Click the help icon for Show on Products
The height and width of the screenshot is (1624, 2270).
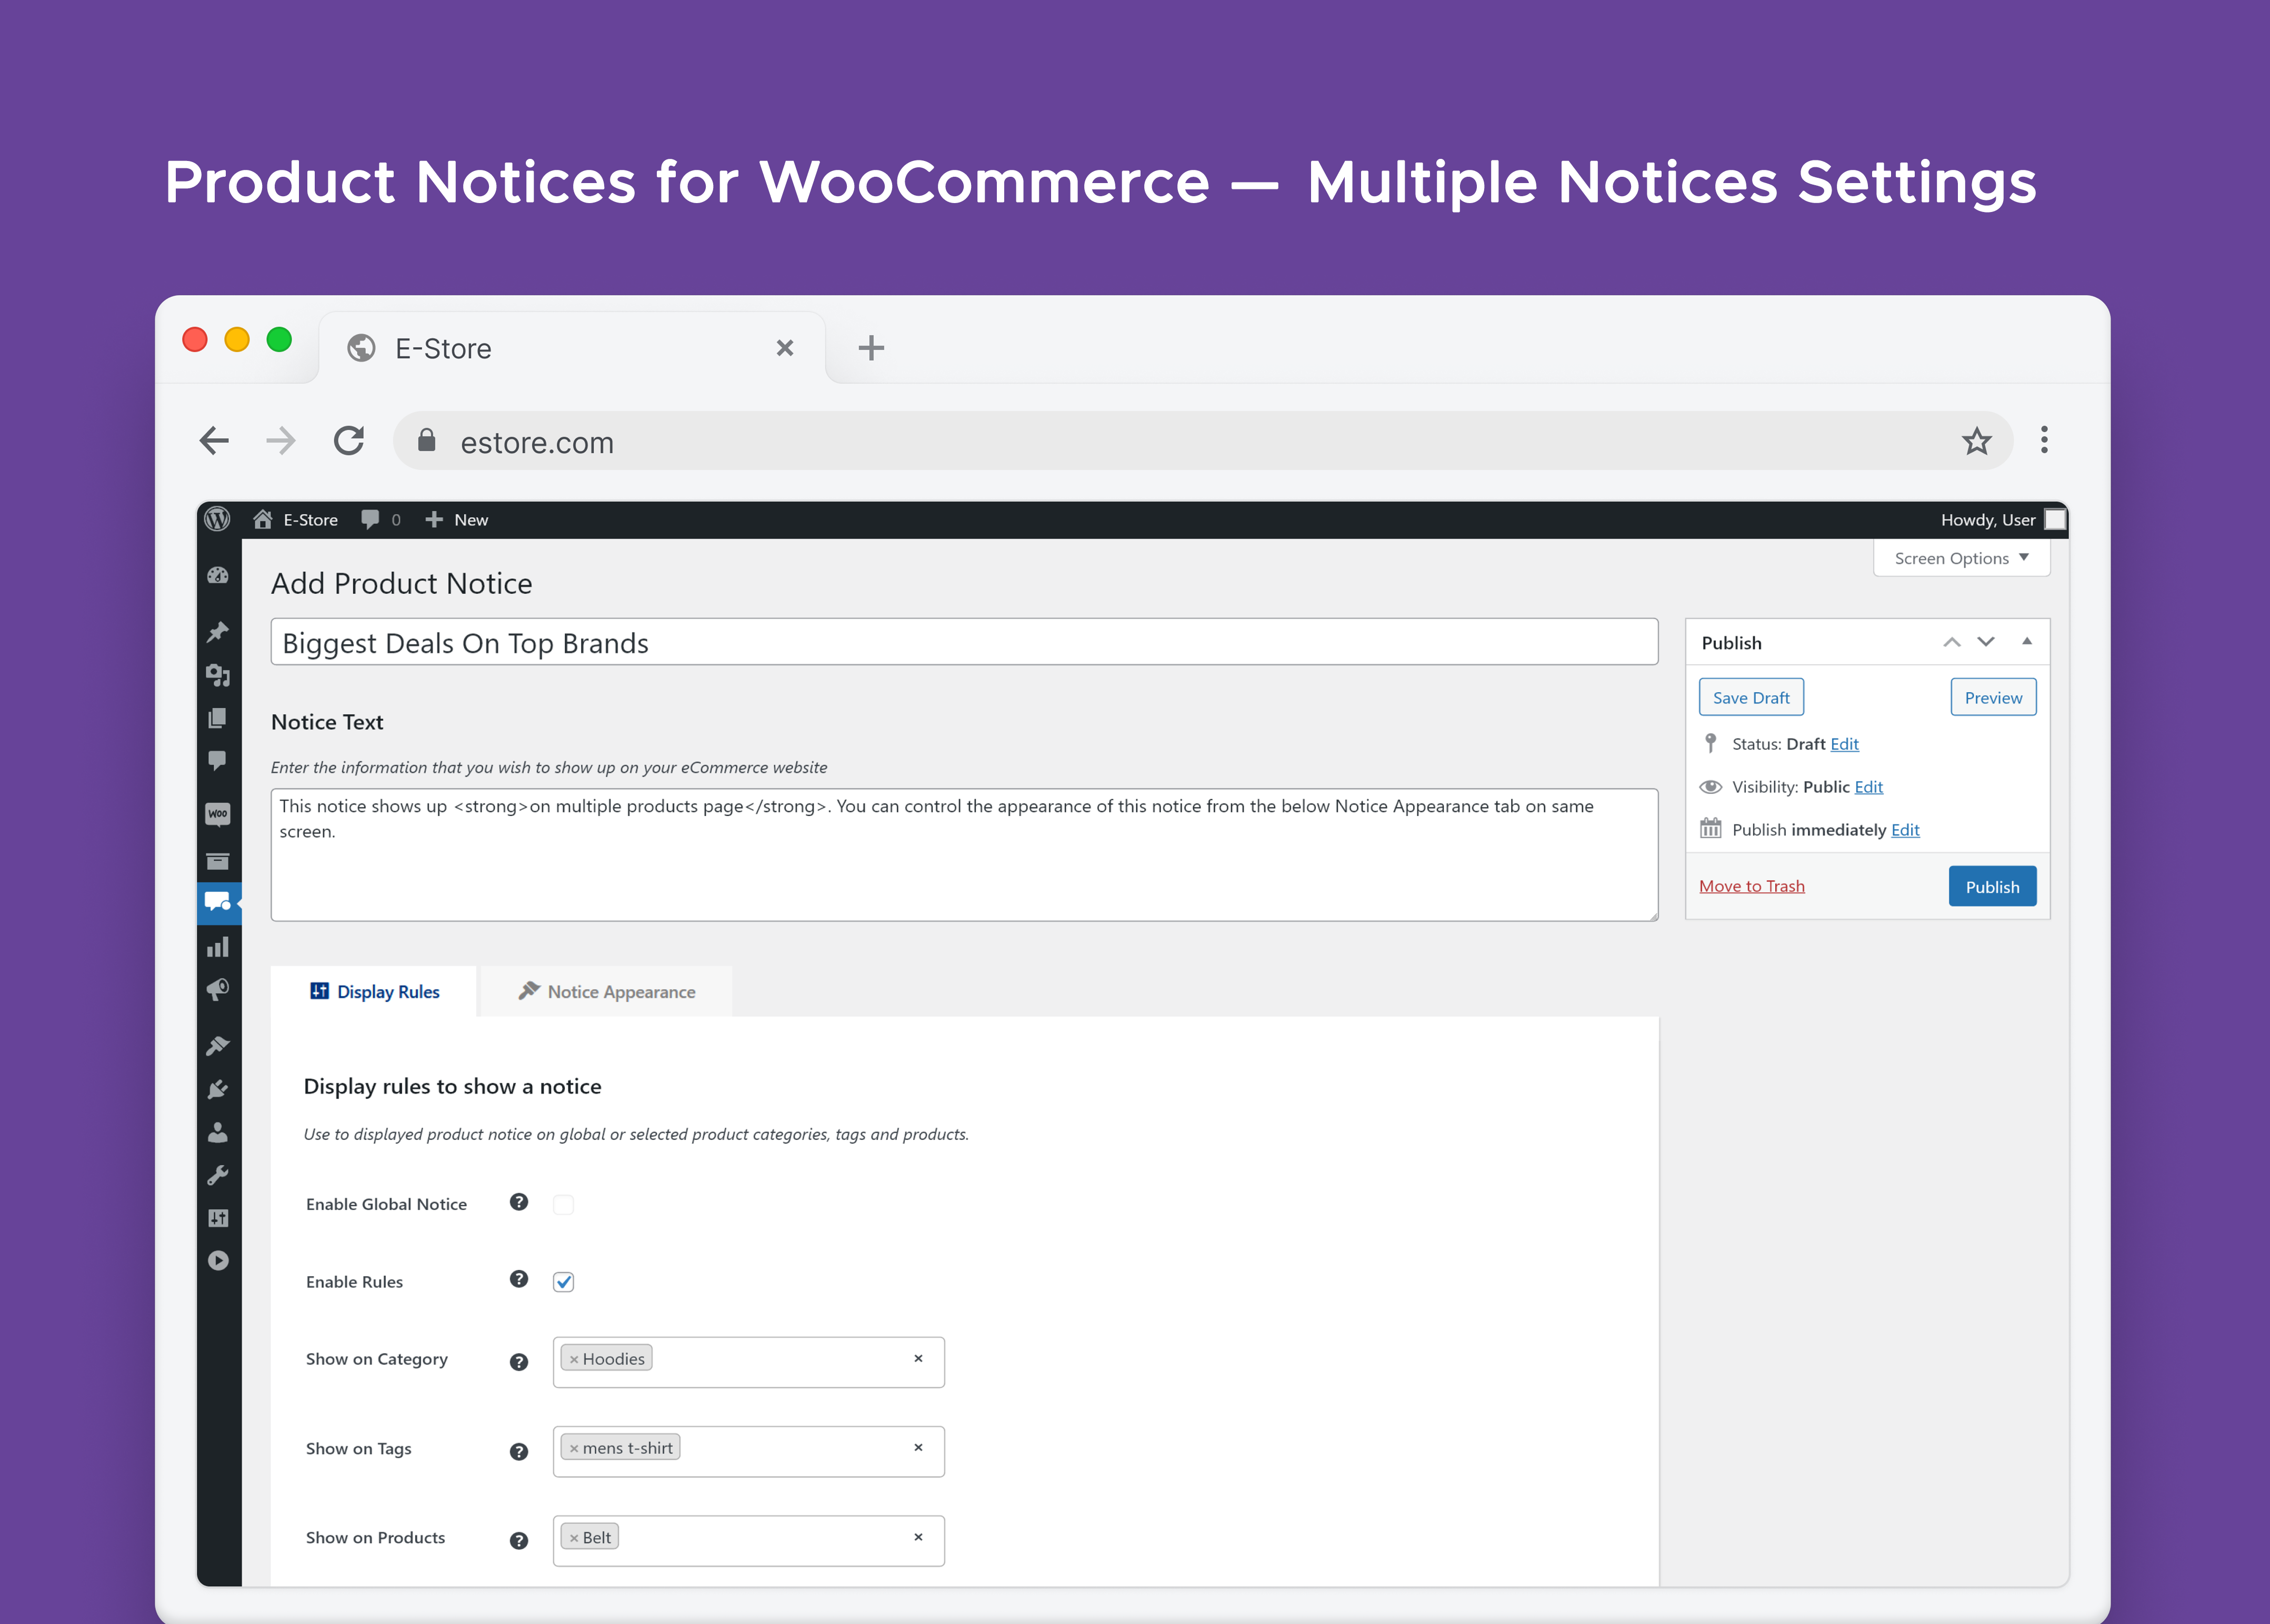tap(518, 1541)
